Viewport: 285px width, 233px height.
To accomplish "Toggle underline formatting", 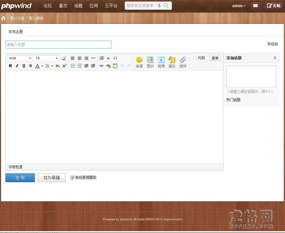I will click(x=24, y=66).
